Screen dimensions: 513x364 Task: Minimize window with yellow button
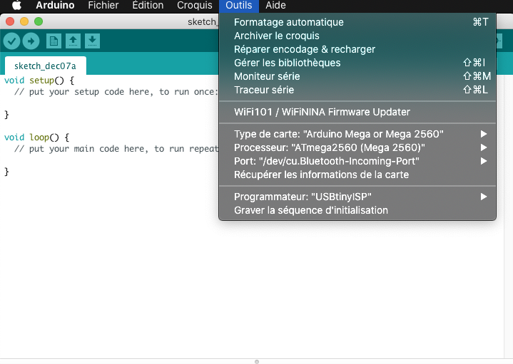click(24, 21)
